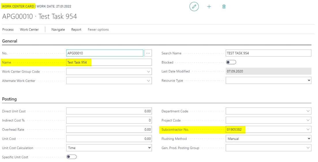This screenshot has height=162, width=318.
Task: Click the pencil edit icon
Action: [194, 7]
